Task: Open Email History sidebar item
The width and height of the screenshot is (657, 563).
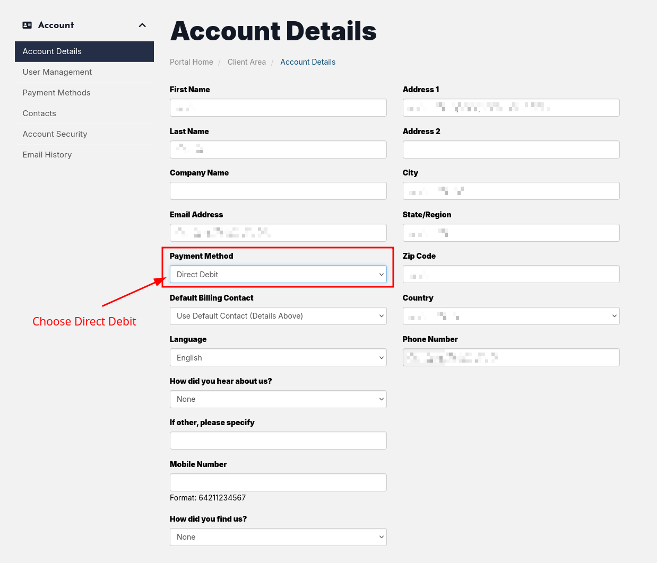Action: [x=47, y=155]
